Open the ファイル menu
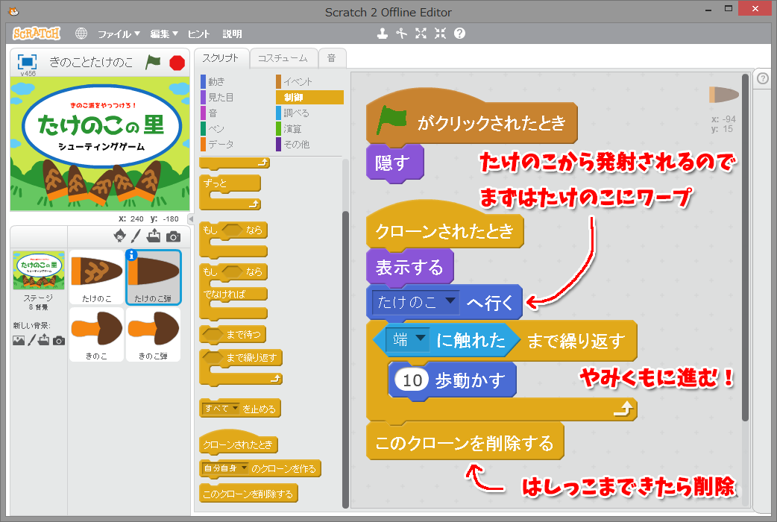 coord(119,34)
